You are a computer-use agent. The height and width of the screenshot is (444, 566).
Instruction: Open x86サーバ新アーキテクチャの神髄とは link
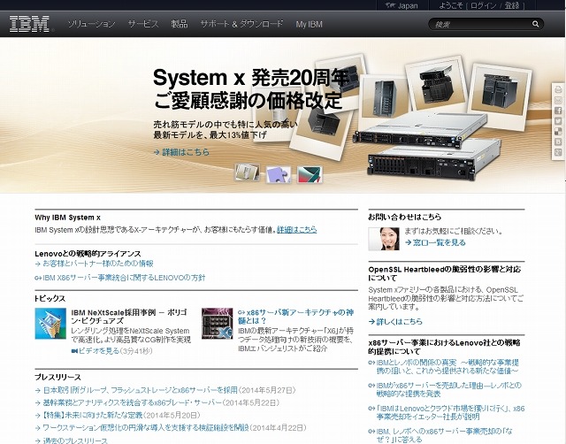tap(296, 317)
